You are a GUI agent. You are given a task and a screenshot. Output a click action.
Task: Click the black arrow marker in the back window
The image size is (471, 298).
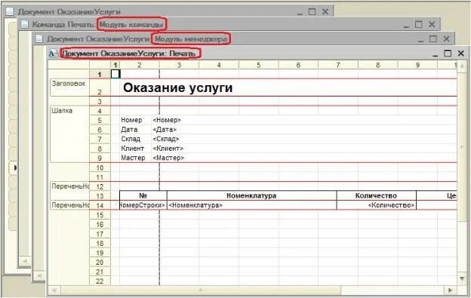[15, 167]
